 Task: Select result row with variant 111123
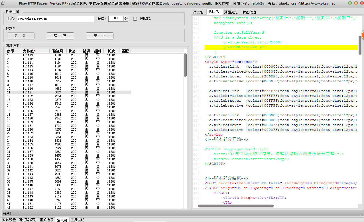(x=68, y=100)
